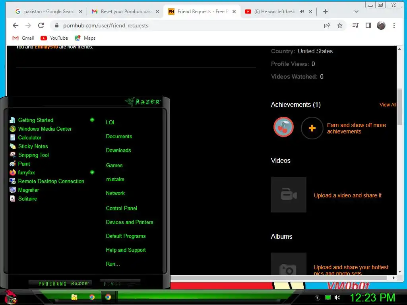
Task: Open the volume speaker tray icon
Action: pos(337,297)
